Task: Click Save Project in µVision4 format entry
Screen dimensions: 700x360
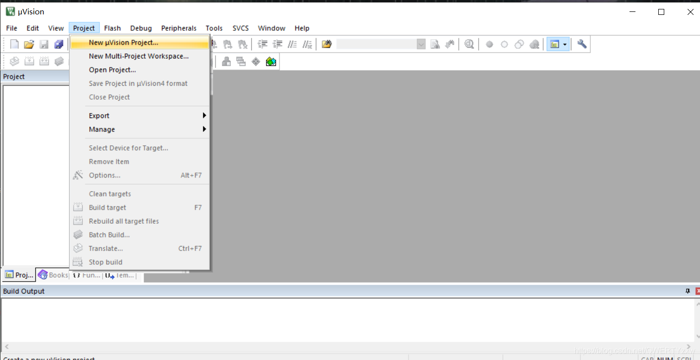Action: pyautogui.click(x=140, y=83)
